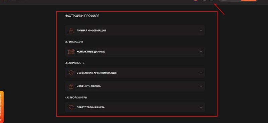The image size is (268, 123).
Task: Expand Личная информация with its plus sign
Action: (201, 30)
